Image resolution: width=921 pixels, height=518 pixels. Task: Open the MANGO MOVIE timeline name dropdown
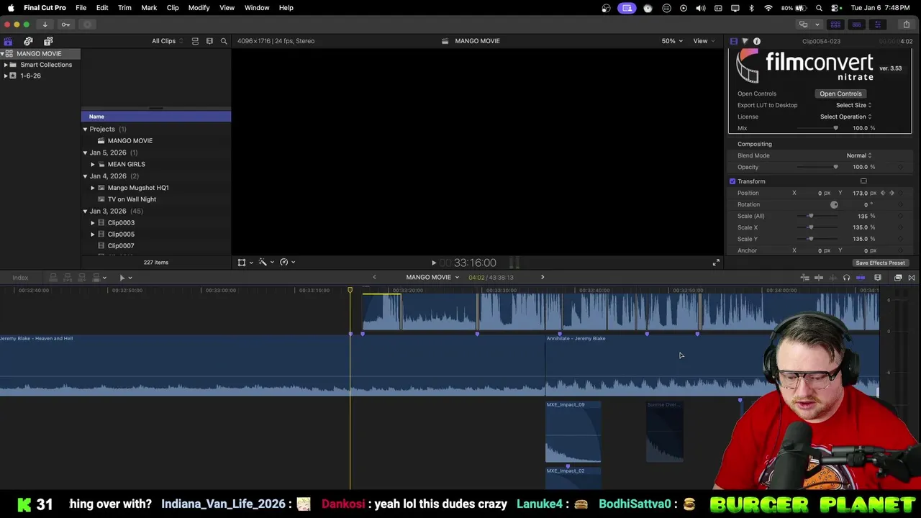[x=432, y=277]
